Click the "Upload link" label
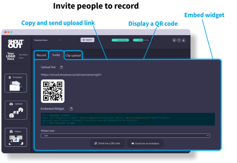This screenshot has height=163, width=237. point(48,67)
